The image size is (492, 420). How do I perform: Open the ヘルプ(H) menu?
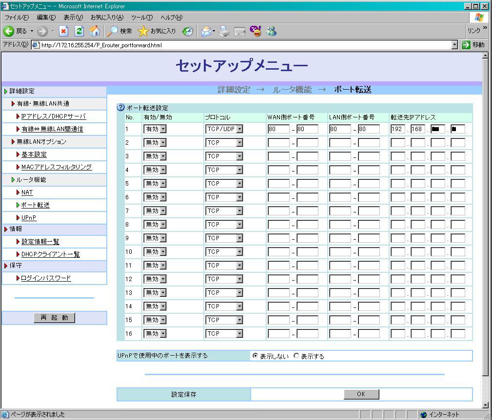(x=171, y=18)
